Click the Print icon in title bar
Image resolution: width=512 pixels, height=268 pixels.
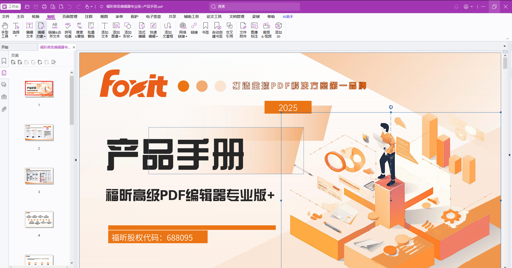click(44, 7)
